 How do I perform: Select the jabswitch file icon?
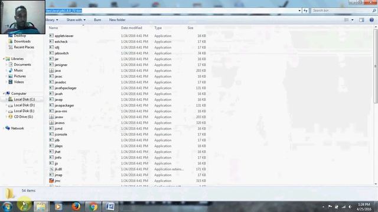pyautogui.click(x=51, y=53)
